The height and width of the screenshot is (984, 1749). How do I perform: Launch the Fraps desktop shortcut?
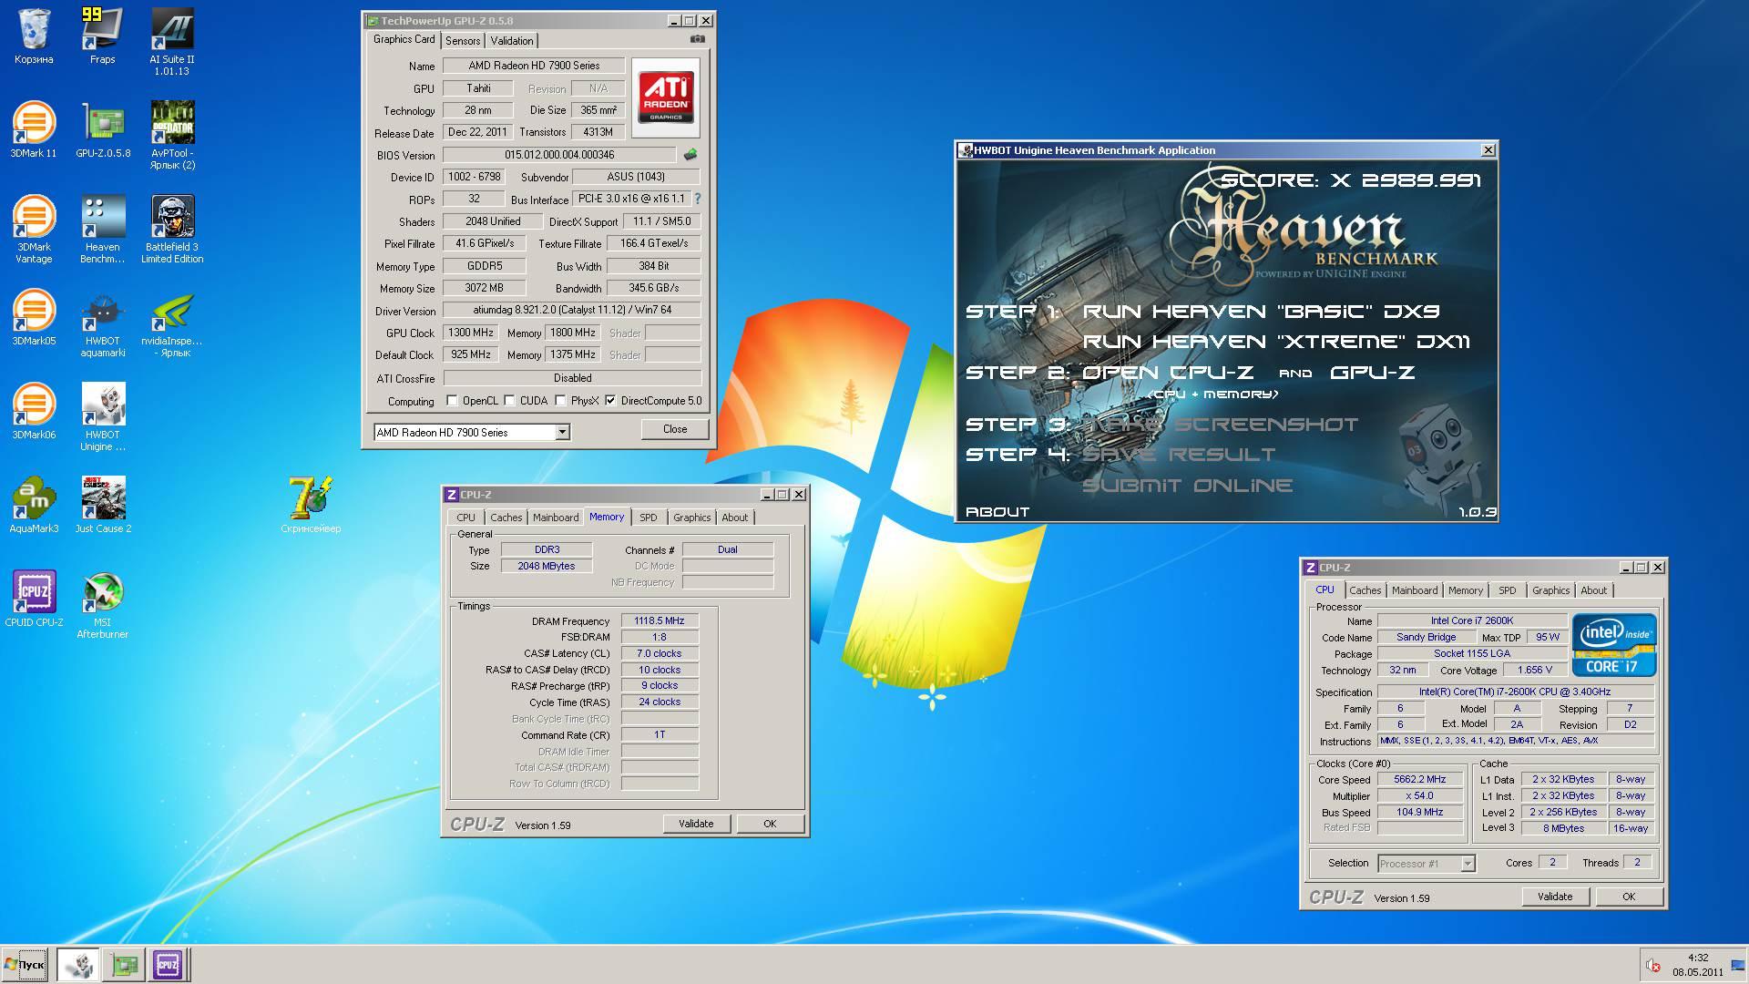[102, 36]
